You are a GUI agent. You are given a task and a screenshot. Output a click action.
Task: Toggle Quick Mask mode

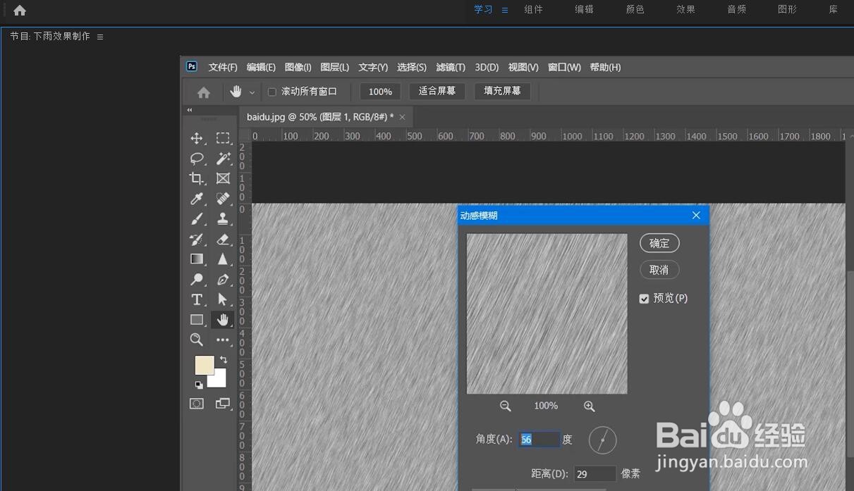point(197,404)
